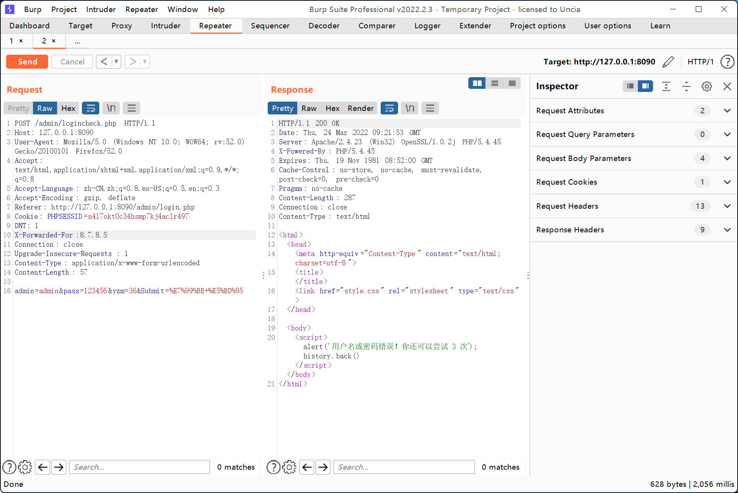Image resolution: width=738 pixels, height=493 pixels.
Task: Dock the Inspector on the right
Action: (646, 86)
